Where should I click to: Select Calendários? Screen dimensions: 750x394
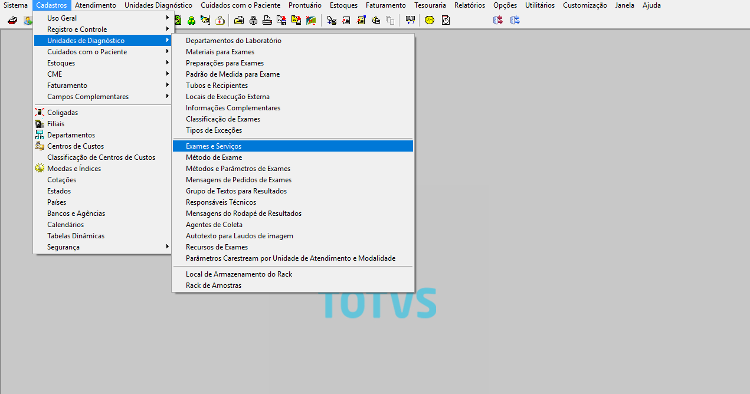(102, 225)
